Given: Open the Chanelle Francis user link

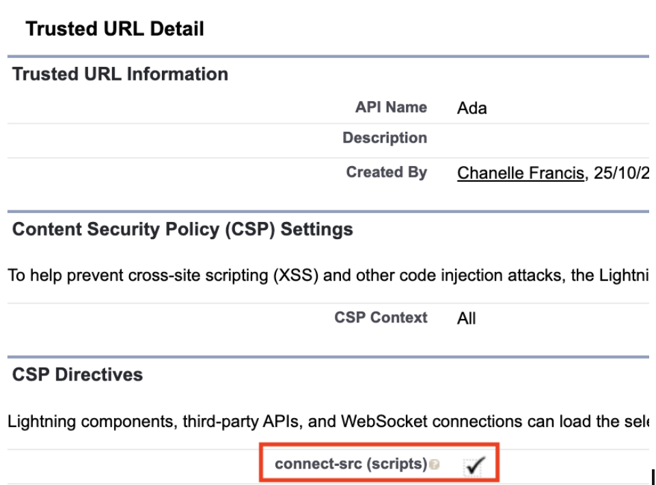Looking at the screenshot, I should click(x=520, y=173).
